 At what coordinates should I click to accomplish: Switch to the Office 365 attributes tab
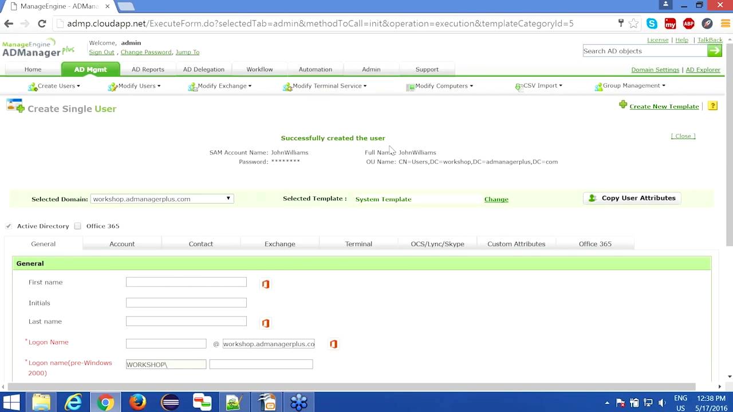point(595,244)
